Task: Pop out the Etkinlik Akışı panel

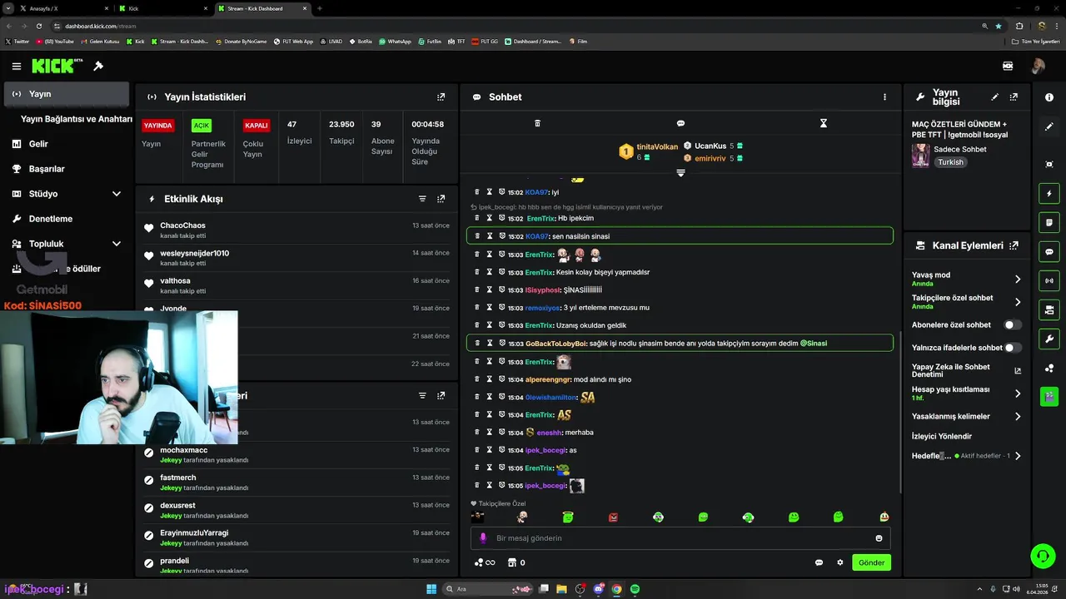Action: point(441,199)
